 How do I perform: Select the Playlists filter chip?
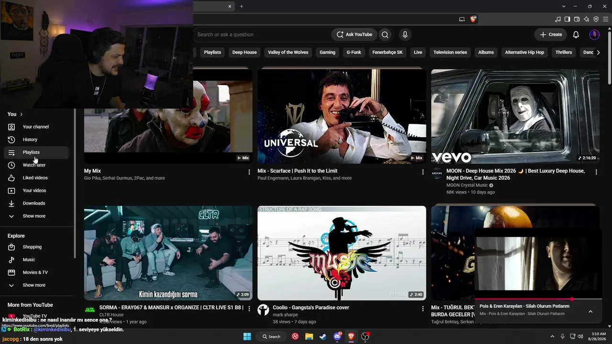[212, 53]
